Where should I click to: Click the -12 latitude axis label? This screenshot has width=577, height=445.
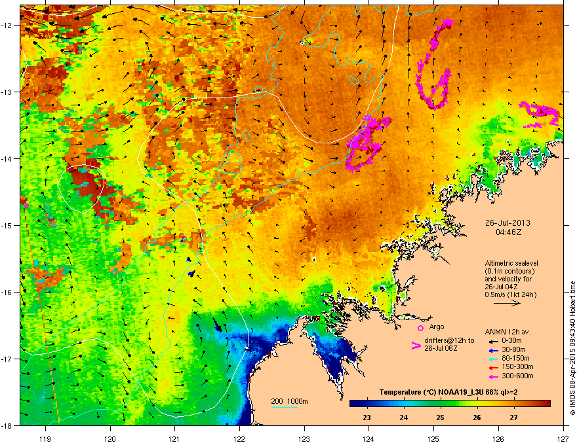[7, 25]
